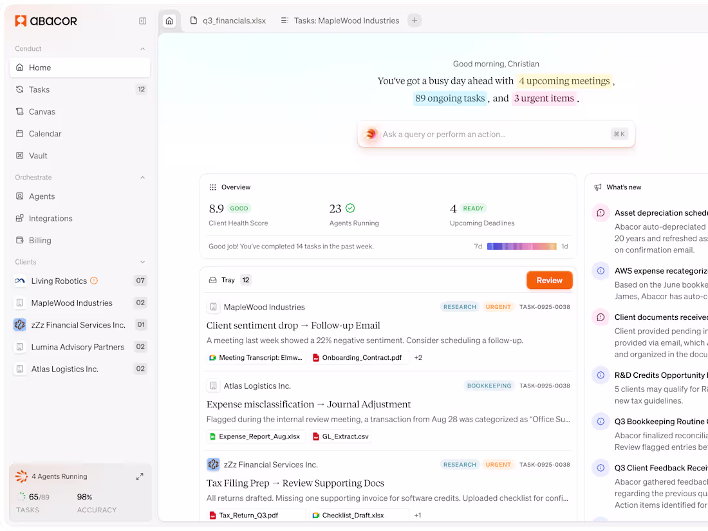
Task: Show +2 more MapleWood attachments
Action: click(418, 358)
